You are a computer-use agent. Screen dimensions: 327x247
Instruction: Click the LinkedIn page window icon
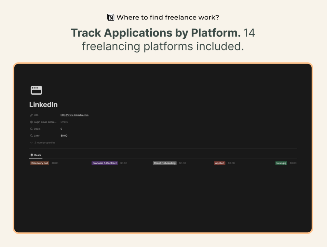pos(36,90)
